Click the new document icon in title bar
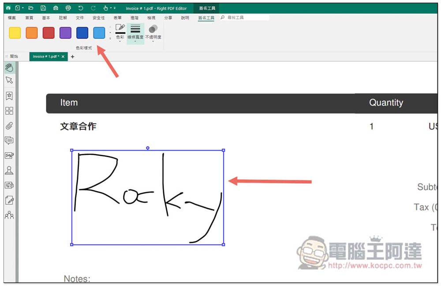The height and width of the screenshot is (286, 441). tap(18, 8)
